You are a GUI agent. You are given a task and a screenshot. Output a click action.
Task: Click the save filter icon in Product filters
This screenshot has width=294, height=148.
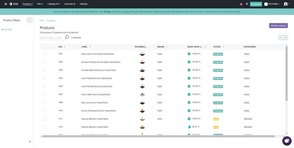(29, 20)
